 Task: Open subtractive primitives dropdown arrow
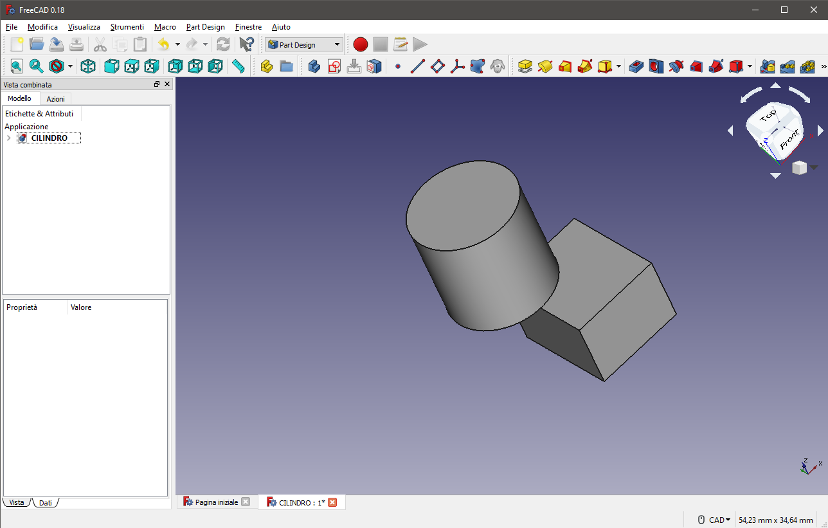(750, 66)
